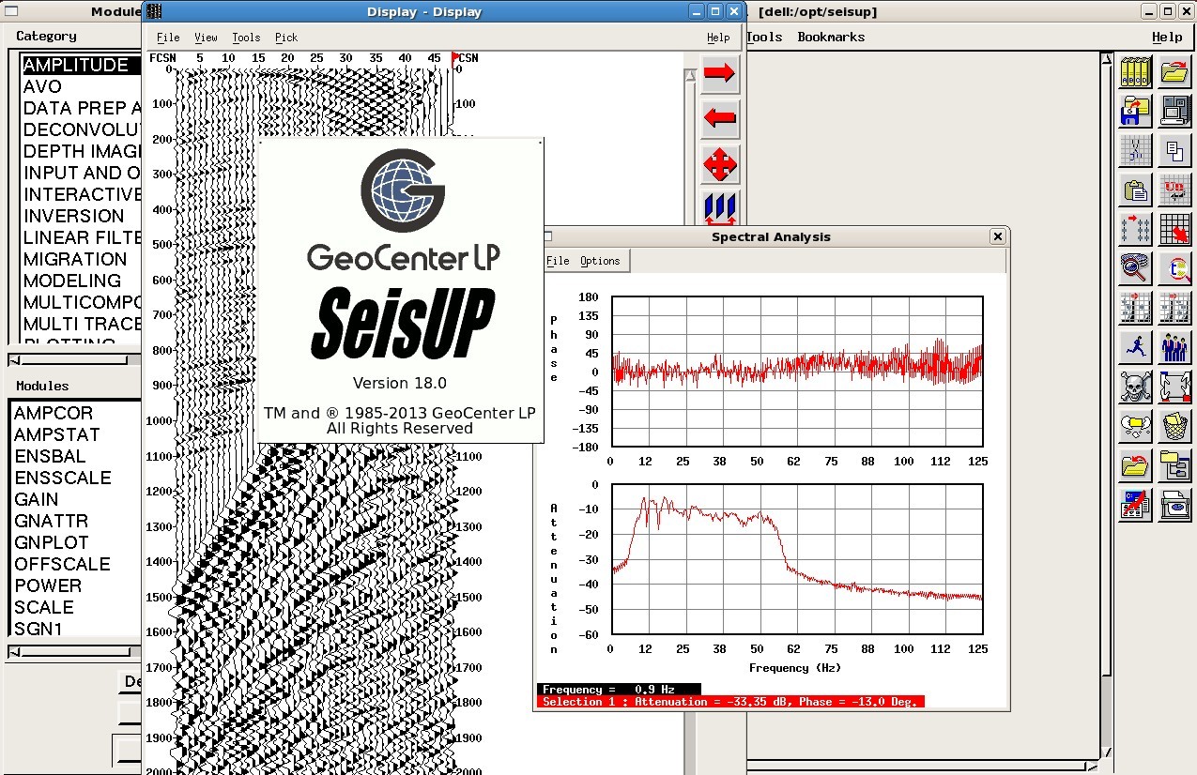Click the red four-way move arrows icon

(720, 164)
